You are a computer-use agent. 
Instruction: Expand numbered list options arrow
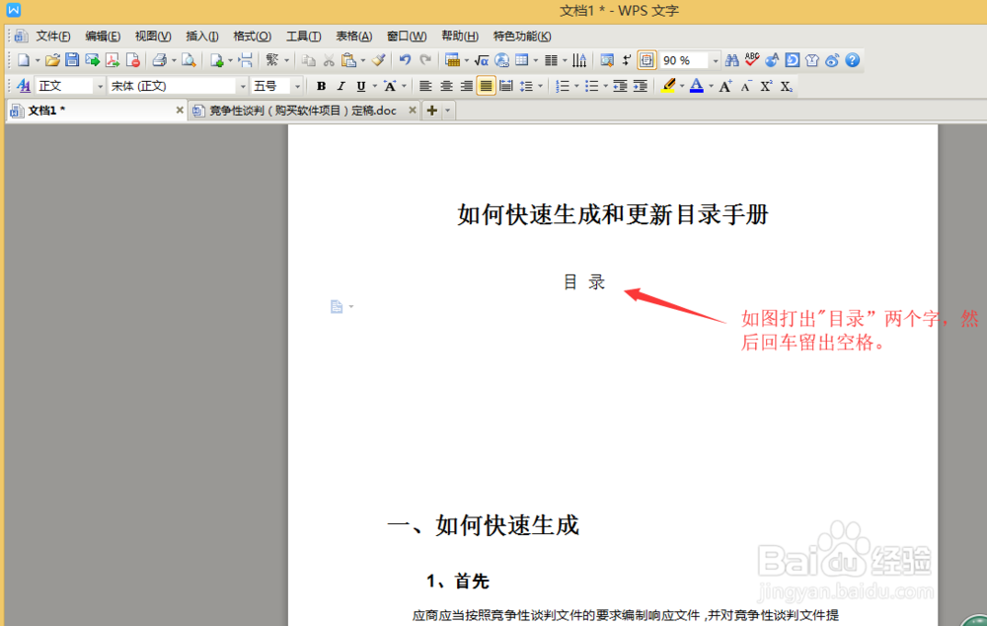pyautogui.click(x=576, y=86)
